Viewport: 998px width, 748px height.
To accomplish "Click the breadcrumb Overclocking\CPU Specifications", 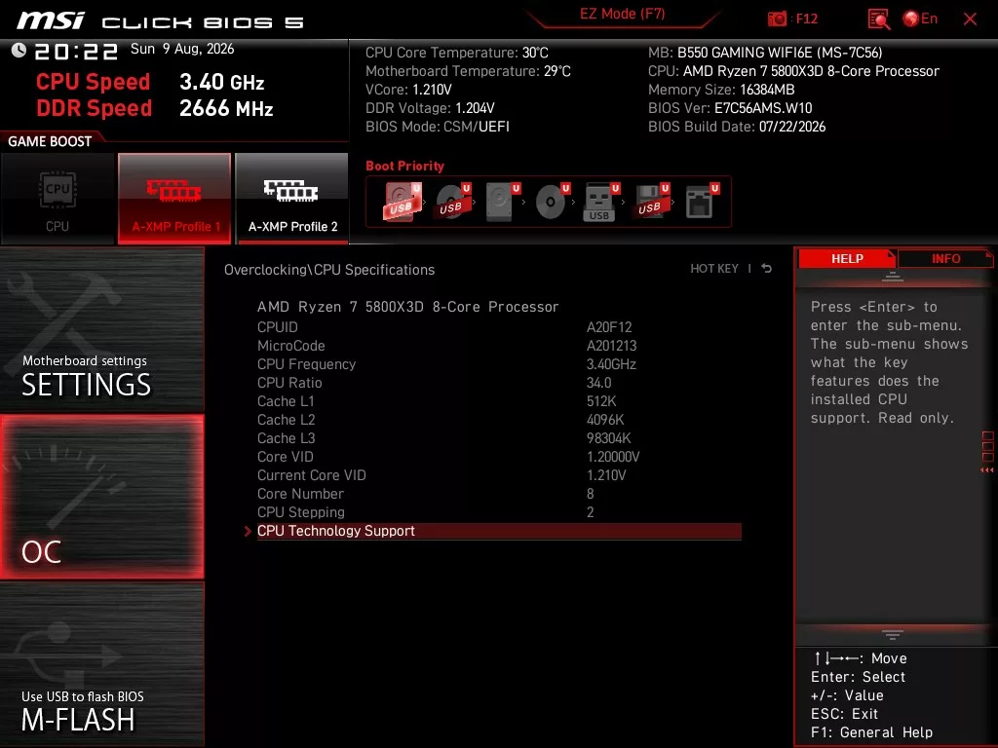I will 329,270.
